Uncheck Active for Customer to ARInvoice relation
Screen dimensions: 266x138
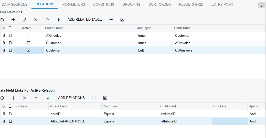[x=28, y=43]
